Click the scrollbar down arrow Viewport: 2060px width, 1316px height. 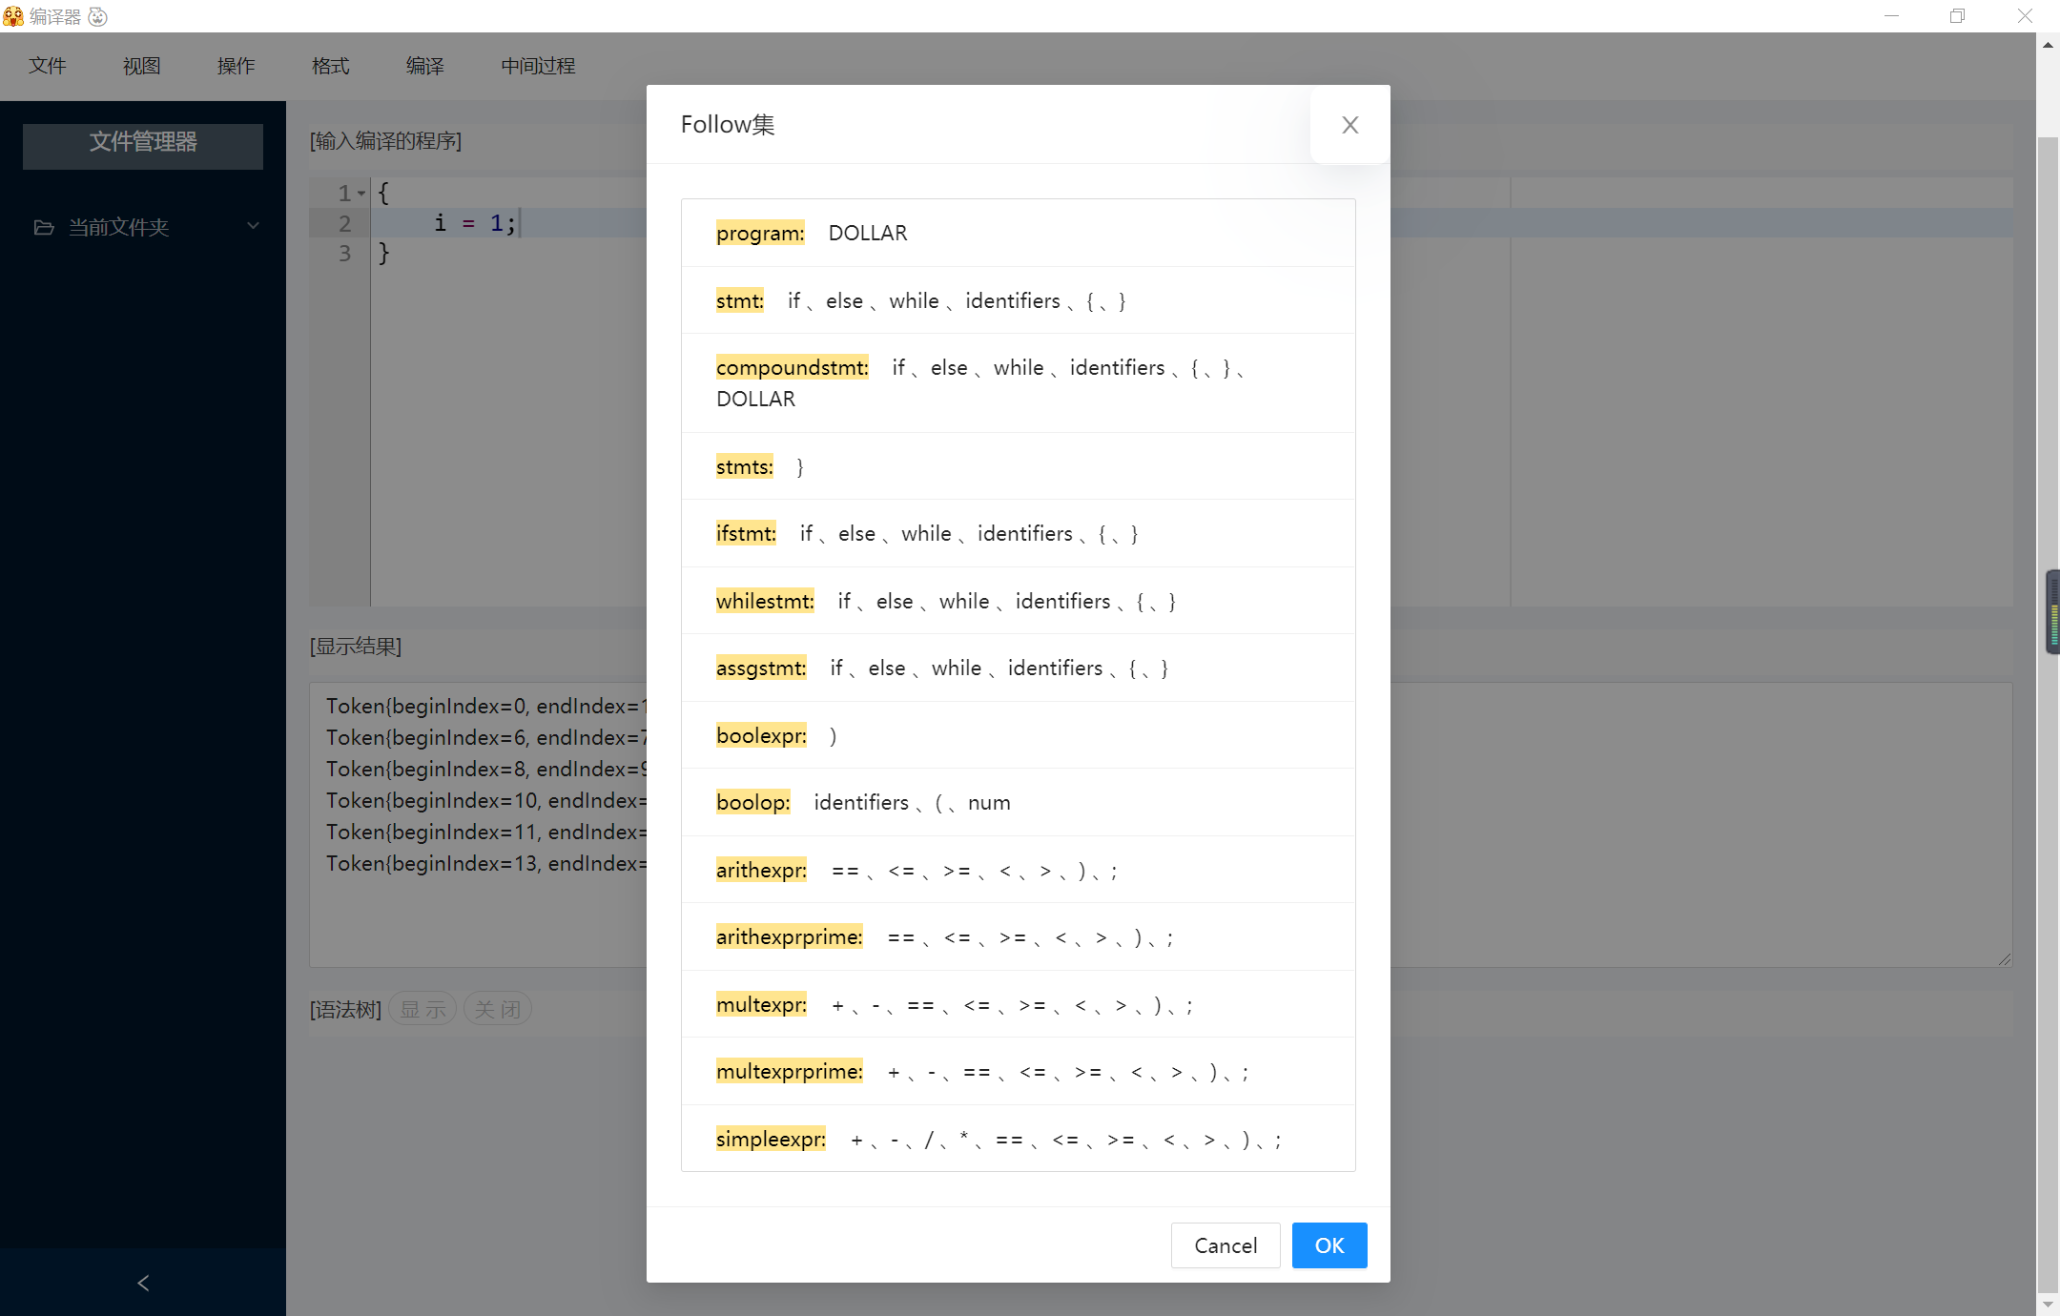coord(2048,1304)
